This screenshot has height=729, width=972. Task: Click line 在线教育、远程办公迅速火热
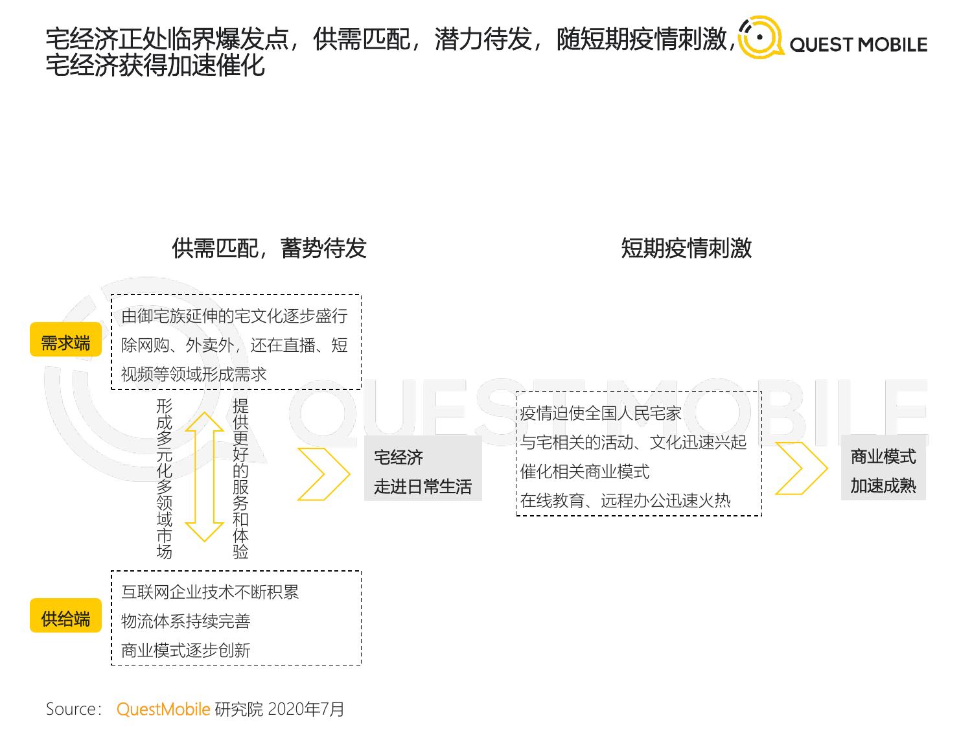(x=625, y=500)
